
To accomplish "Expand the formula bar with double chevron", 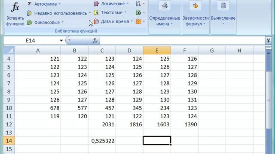I will pos(268,41).
